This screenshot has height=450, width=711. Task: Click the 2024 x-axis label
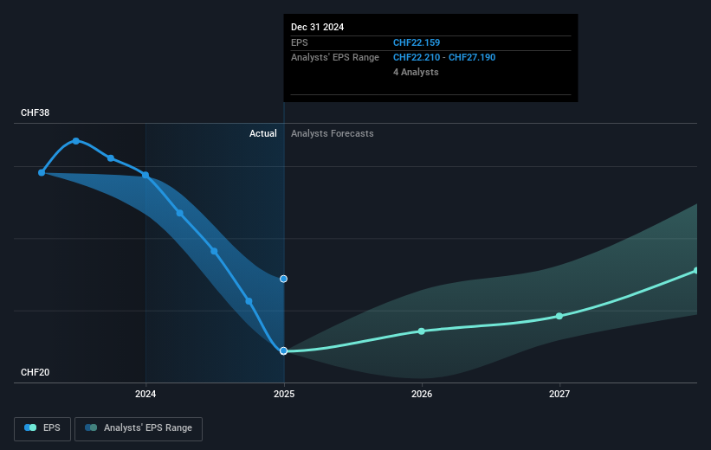pos(145,394)
